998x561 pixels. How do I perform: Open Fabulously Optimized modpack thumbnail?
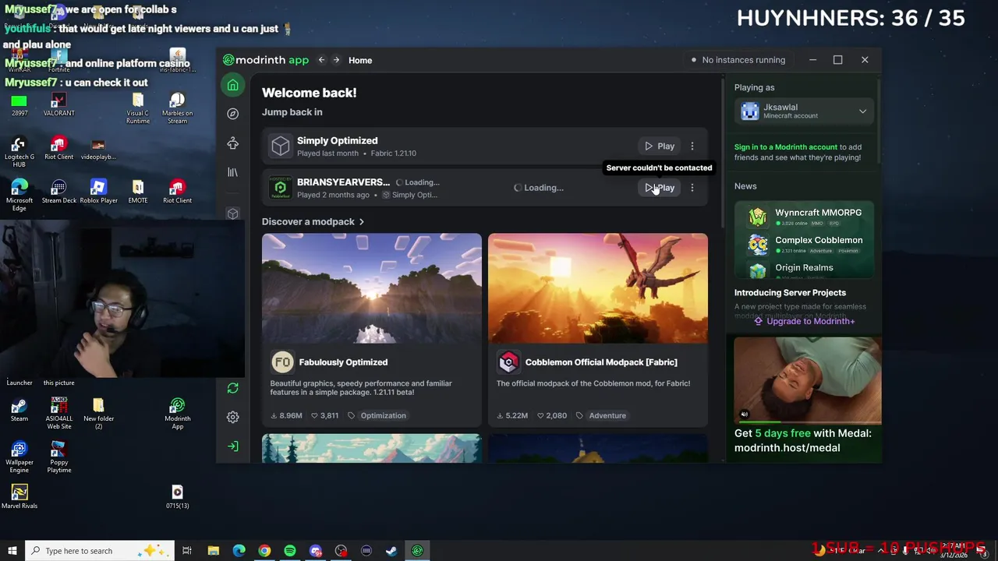click(x=372, y=288)
